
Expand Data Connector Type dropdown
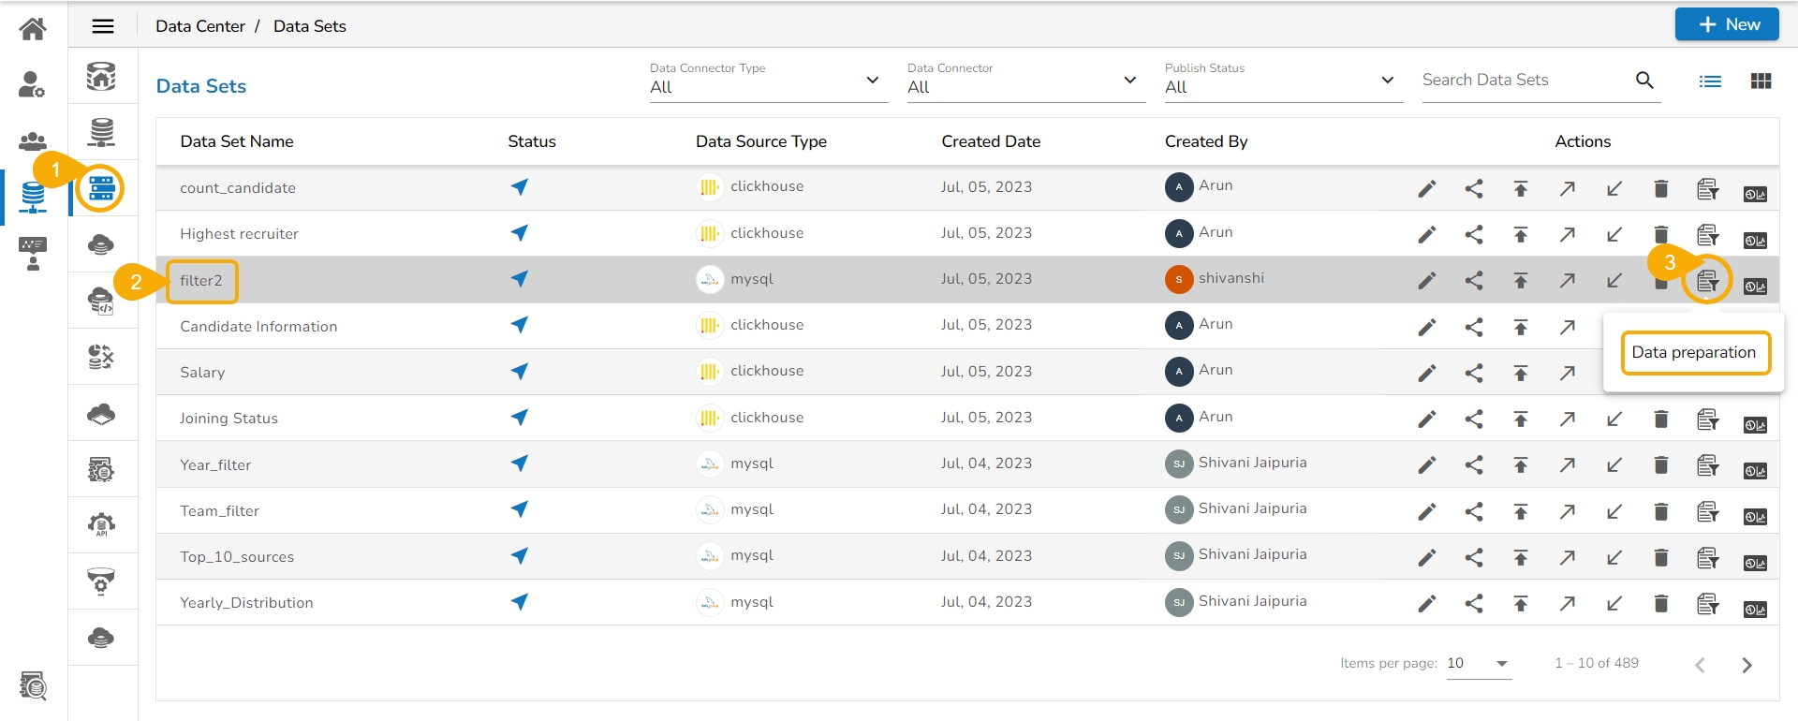(766, 86)
